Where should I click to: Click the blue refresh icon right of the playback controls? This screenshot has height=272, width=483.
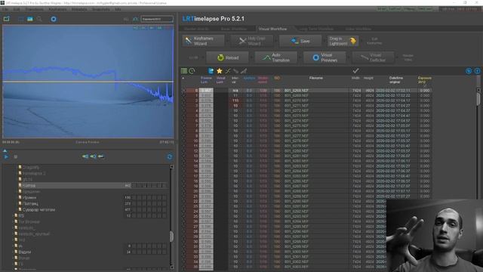169,156
